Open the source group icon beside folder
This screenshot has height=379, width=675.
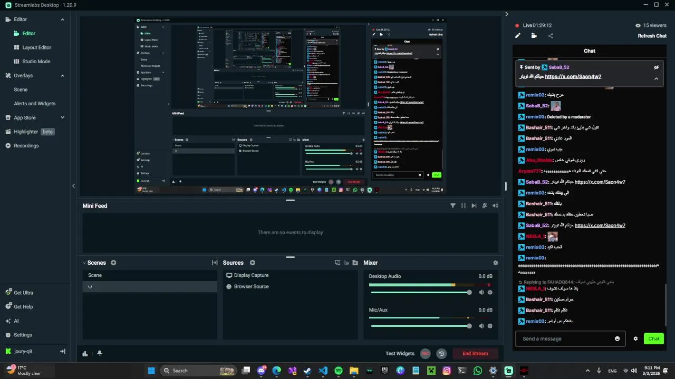pos(346,263)
